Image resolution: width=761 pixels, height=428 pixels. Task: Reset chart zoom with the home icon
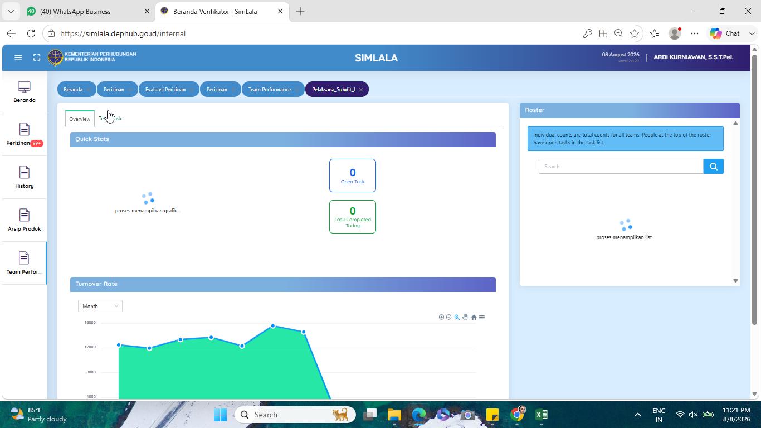click(474, 317)
